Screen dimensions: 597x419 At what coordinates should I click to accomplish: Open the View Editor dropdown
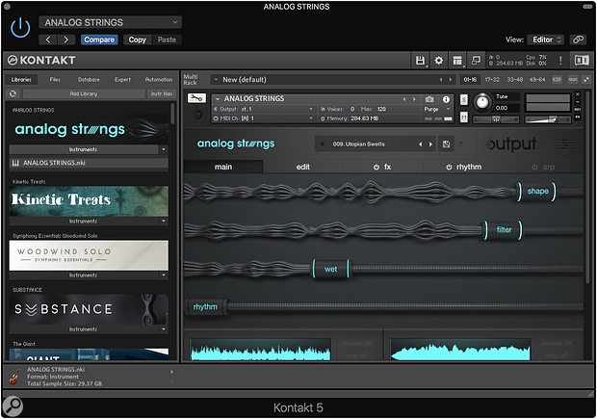(546, 39)
